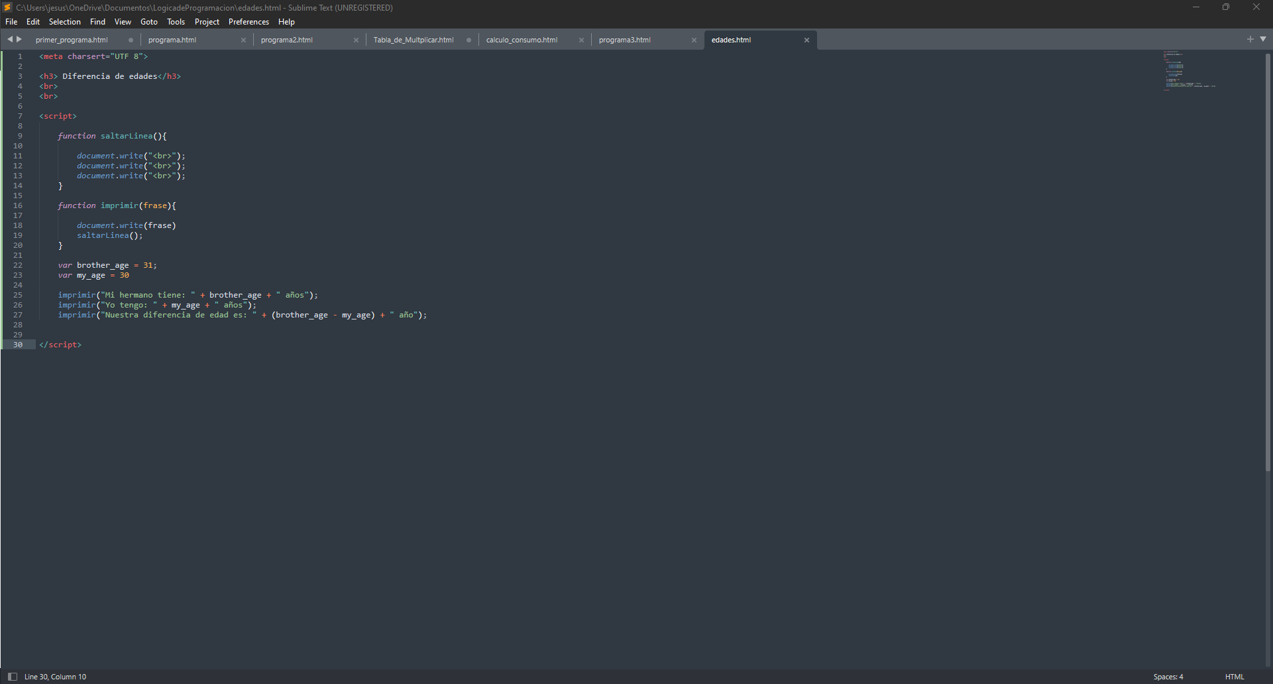This screenshot has width=1273, height=684.
Task: Restore down the Sublime Text window
Action: point(1226,7)
